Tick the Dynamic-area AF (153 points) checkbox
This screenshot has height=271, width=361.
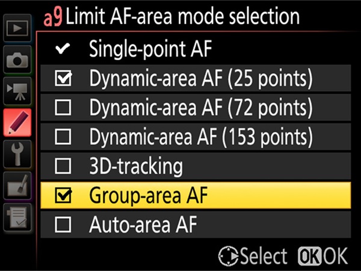[63, 138]
